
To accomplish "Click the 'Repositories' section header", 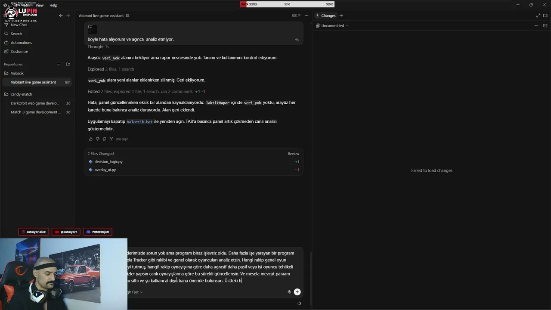I will (13, 64).
